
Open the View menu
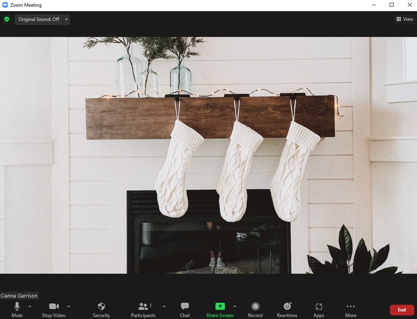coord(404,19)
